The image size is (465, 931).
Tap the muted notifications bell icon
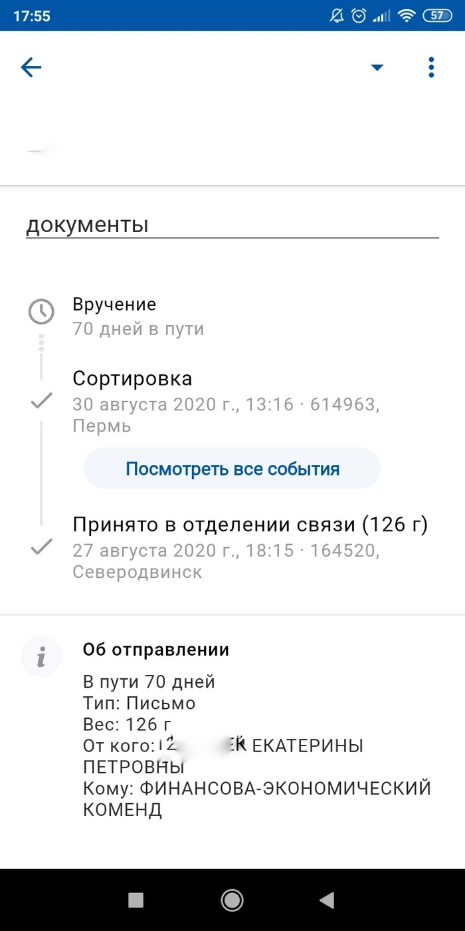pos(337,16)
